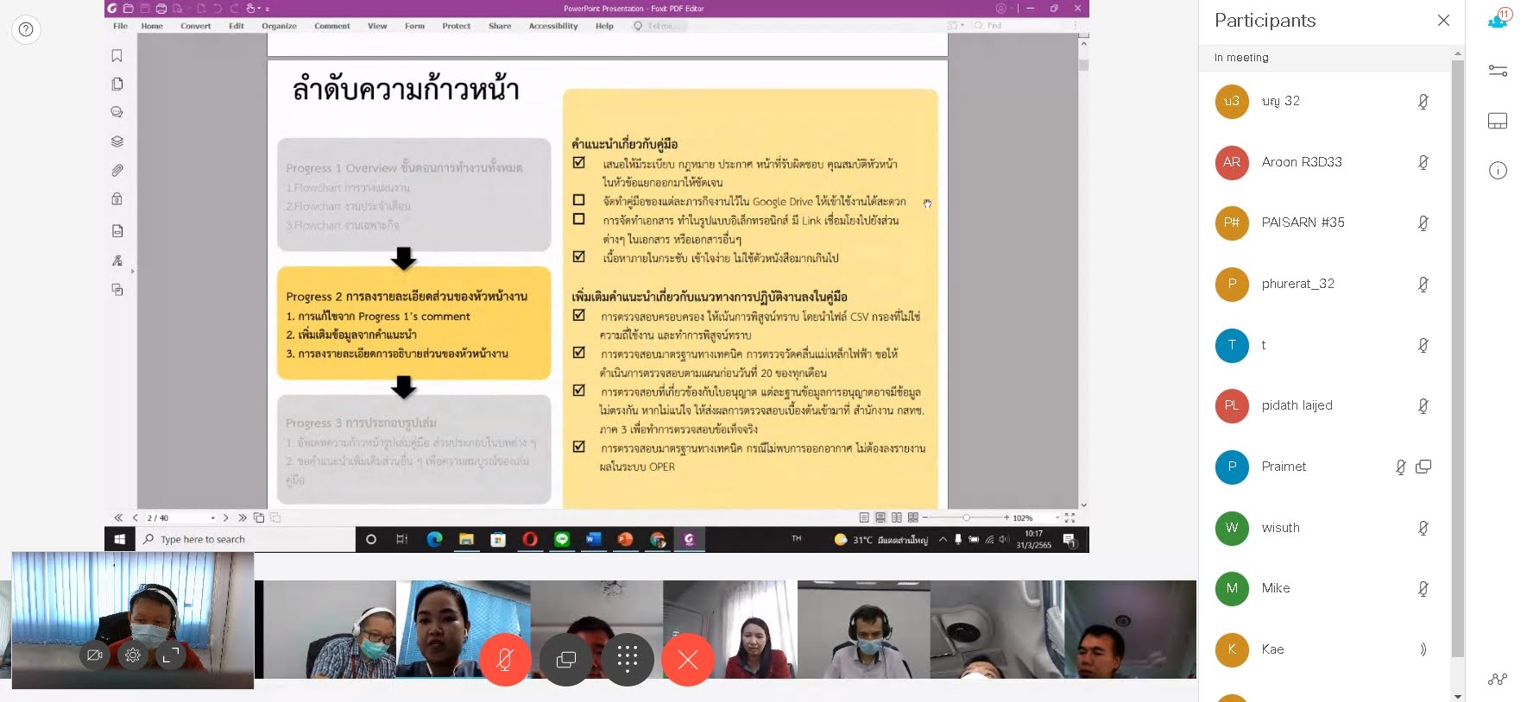
Task: Open the Pages panel icon in Foxit sidebar
Action: pyautogui.click(x=117, y=84)
